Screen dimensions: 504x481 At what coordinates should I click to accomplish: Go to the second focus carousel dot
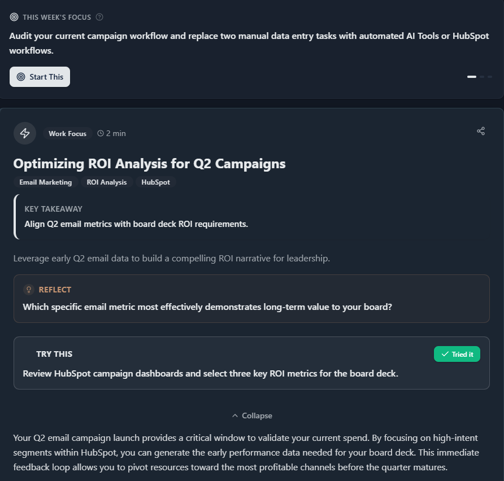[483, 77]
